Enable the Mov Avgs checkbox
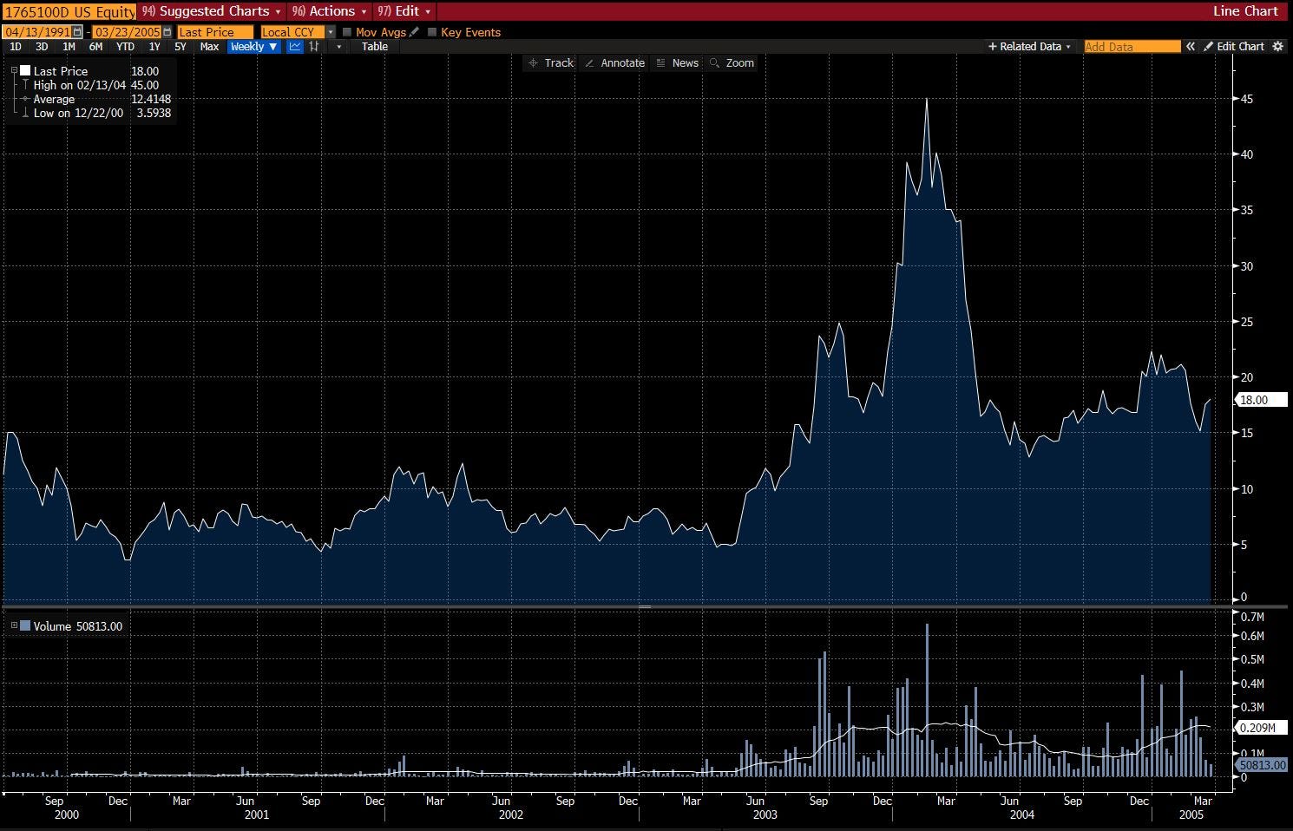This screenshot has height=831, width=1293. (347, 32)
